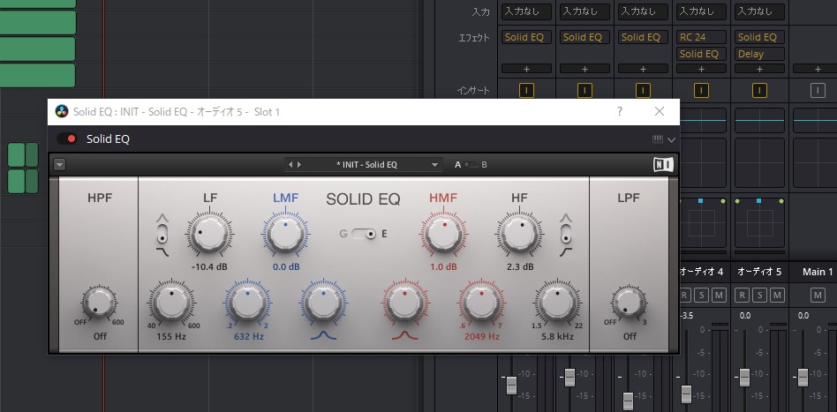837x412 pixels.
Task: Toggle the A/B comparison switch
Action: (x=471, y=165)
